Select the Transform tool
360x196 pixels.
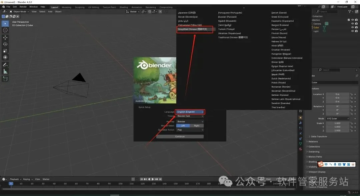5,57
